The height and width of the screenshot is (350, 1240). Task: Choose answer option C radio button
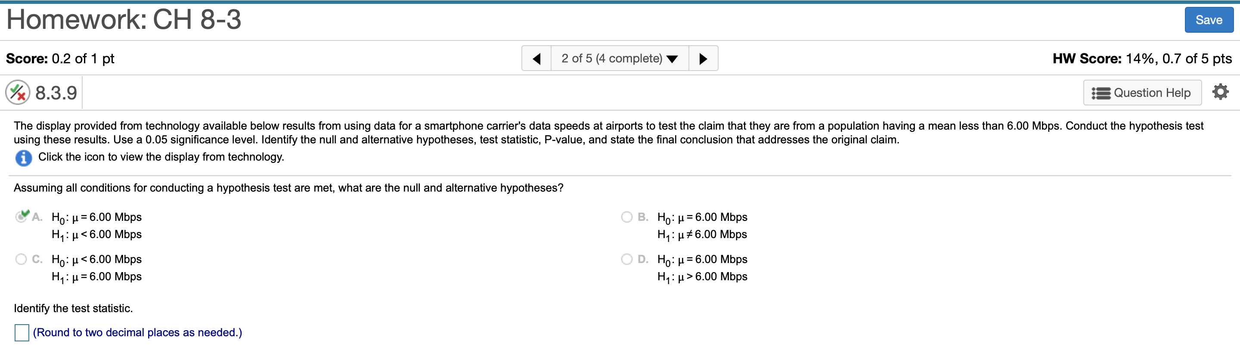click(x=21, y=260)
